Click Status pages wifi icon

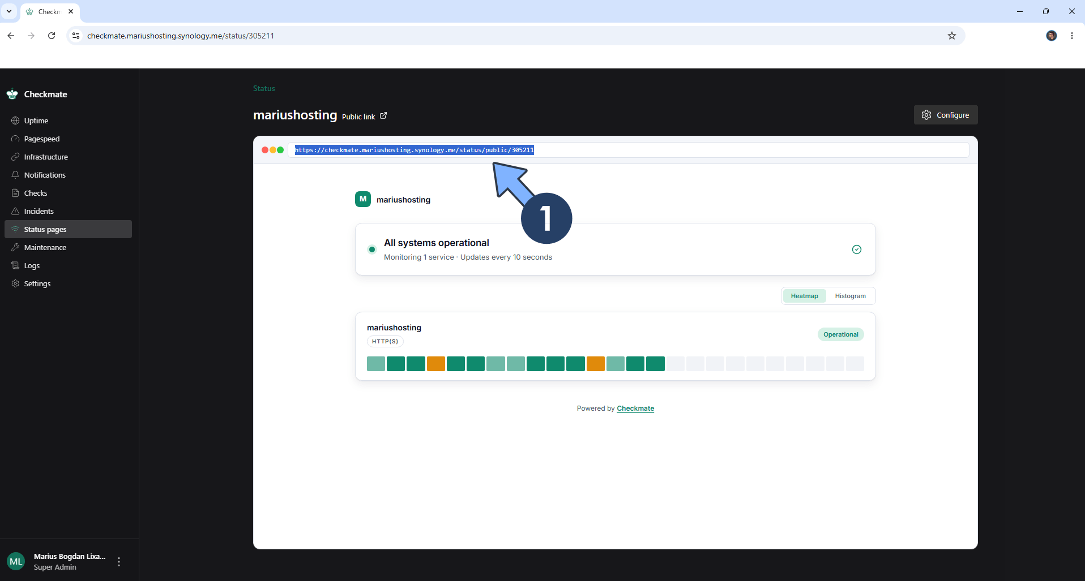pos(15,229)
